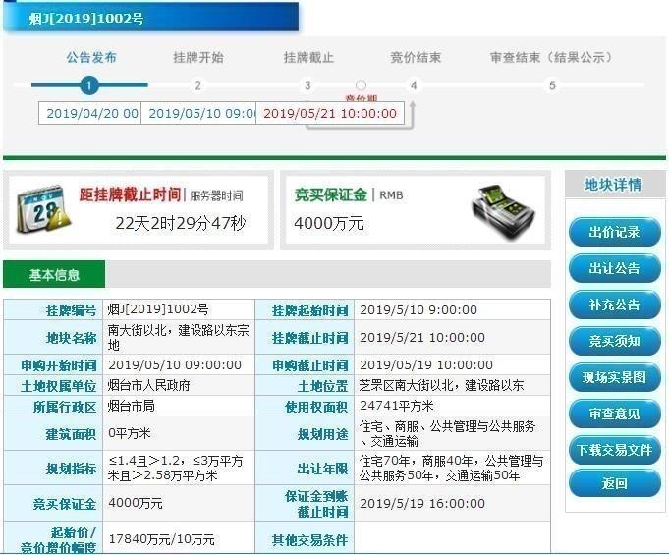669x555 pixels.
Task: Open 出价记录 bid records
Action: [614, 232]
